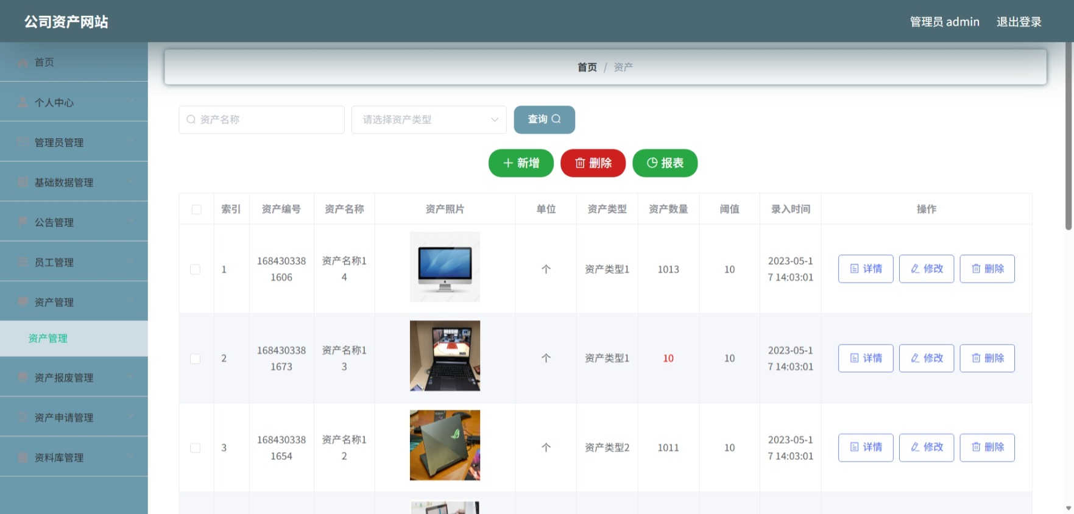The width and height of the screenshot is (1074, 514).
Task: Click 管理员 admin in the header
Action: click(944, 22)
